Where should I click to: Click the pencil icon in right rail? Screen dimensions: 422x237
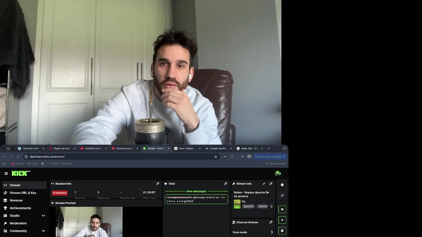(x=282, y=196)
